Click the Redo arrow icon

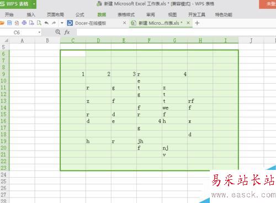pos(54,23)
